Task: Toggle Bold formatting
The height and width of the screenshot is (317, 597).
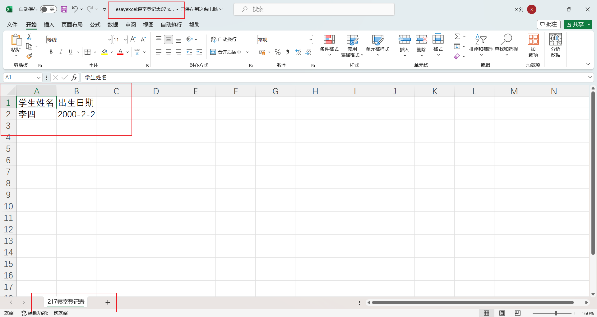Action: (51, 52)
